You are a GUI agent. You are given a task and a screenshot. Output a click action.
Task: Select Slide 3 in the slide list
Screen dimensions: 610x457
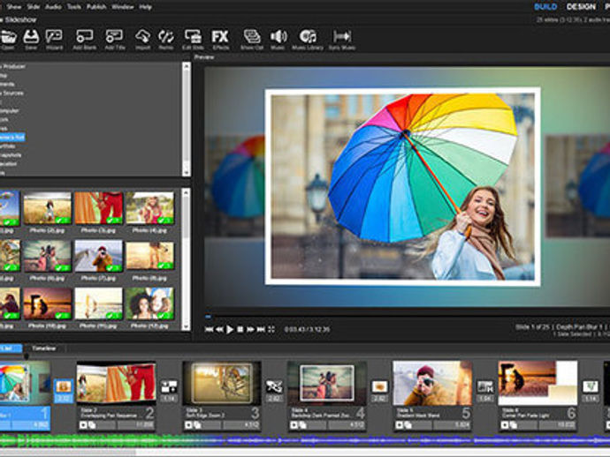pos(222,396)
